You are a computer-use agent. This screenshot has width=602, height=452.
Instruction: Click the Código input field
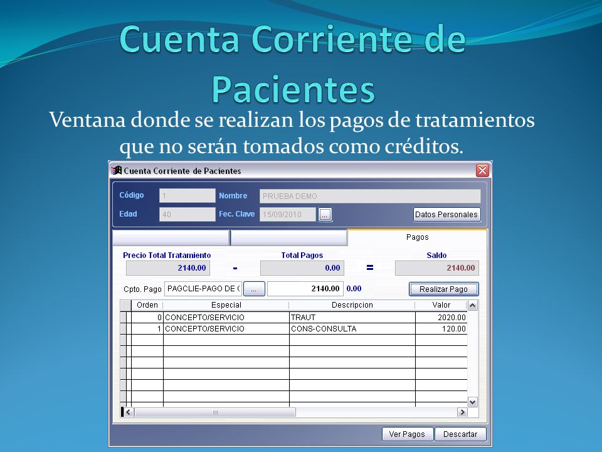[187, 196]
